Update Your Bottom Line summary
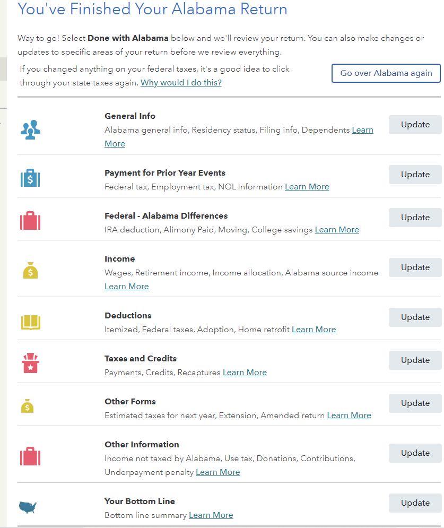444x528 pixels. click(x=415, y=503)
